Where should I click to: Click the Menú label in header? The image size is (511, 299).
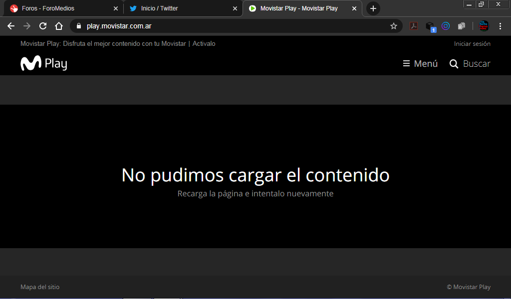point(426,63)
